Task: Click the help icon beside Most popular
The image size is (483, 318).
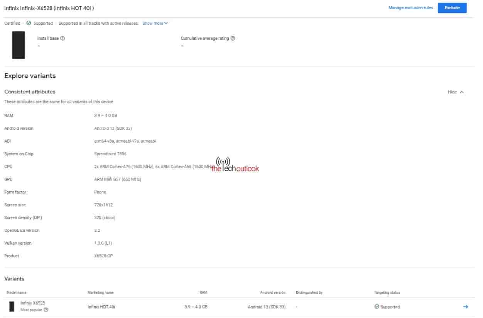Action: pos(46,310)
